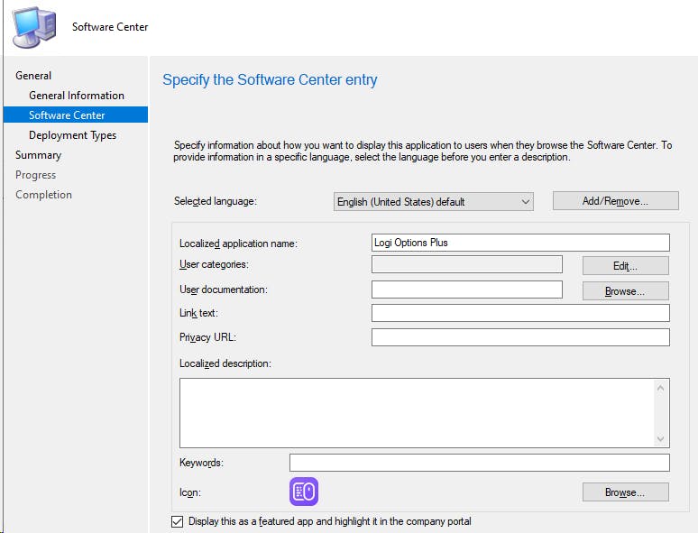
Task: Toggle the featured app display checkbox
Action: pos(176,521)
